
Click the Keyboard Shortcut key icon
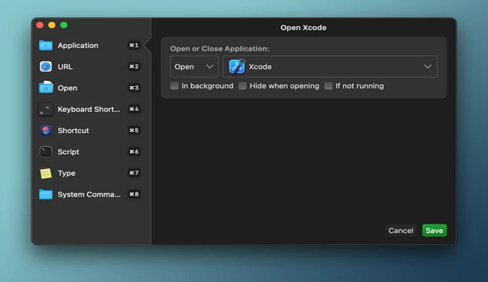tap(46, 109)
